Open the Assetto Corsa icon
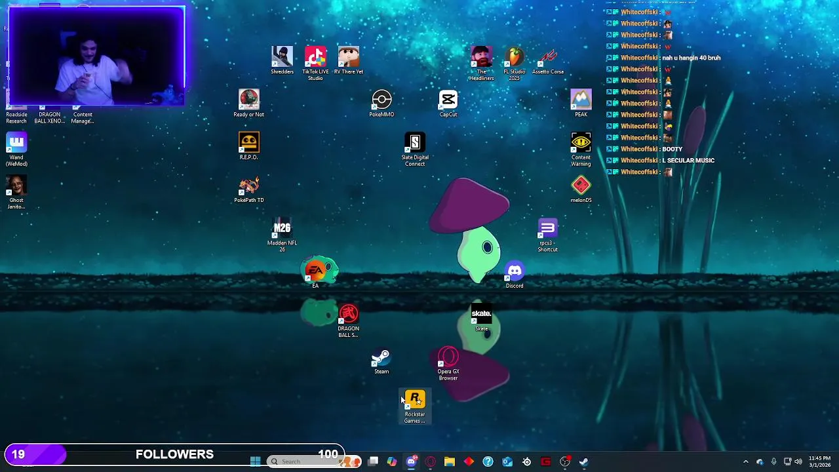Viewport: 839px width, 472px height. tap(548, 60)
